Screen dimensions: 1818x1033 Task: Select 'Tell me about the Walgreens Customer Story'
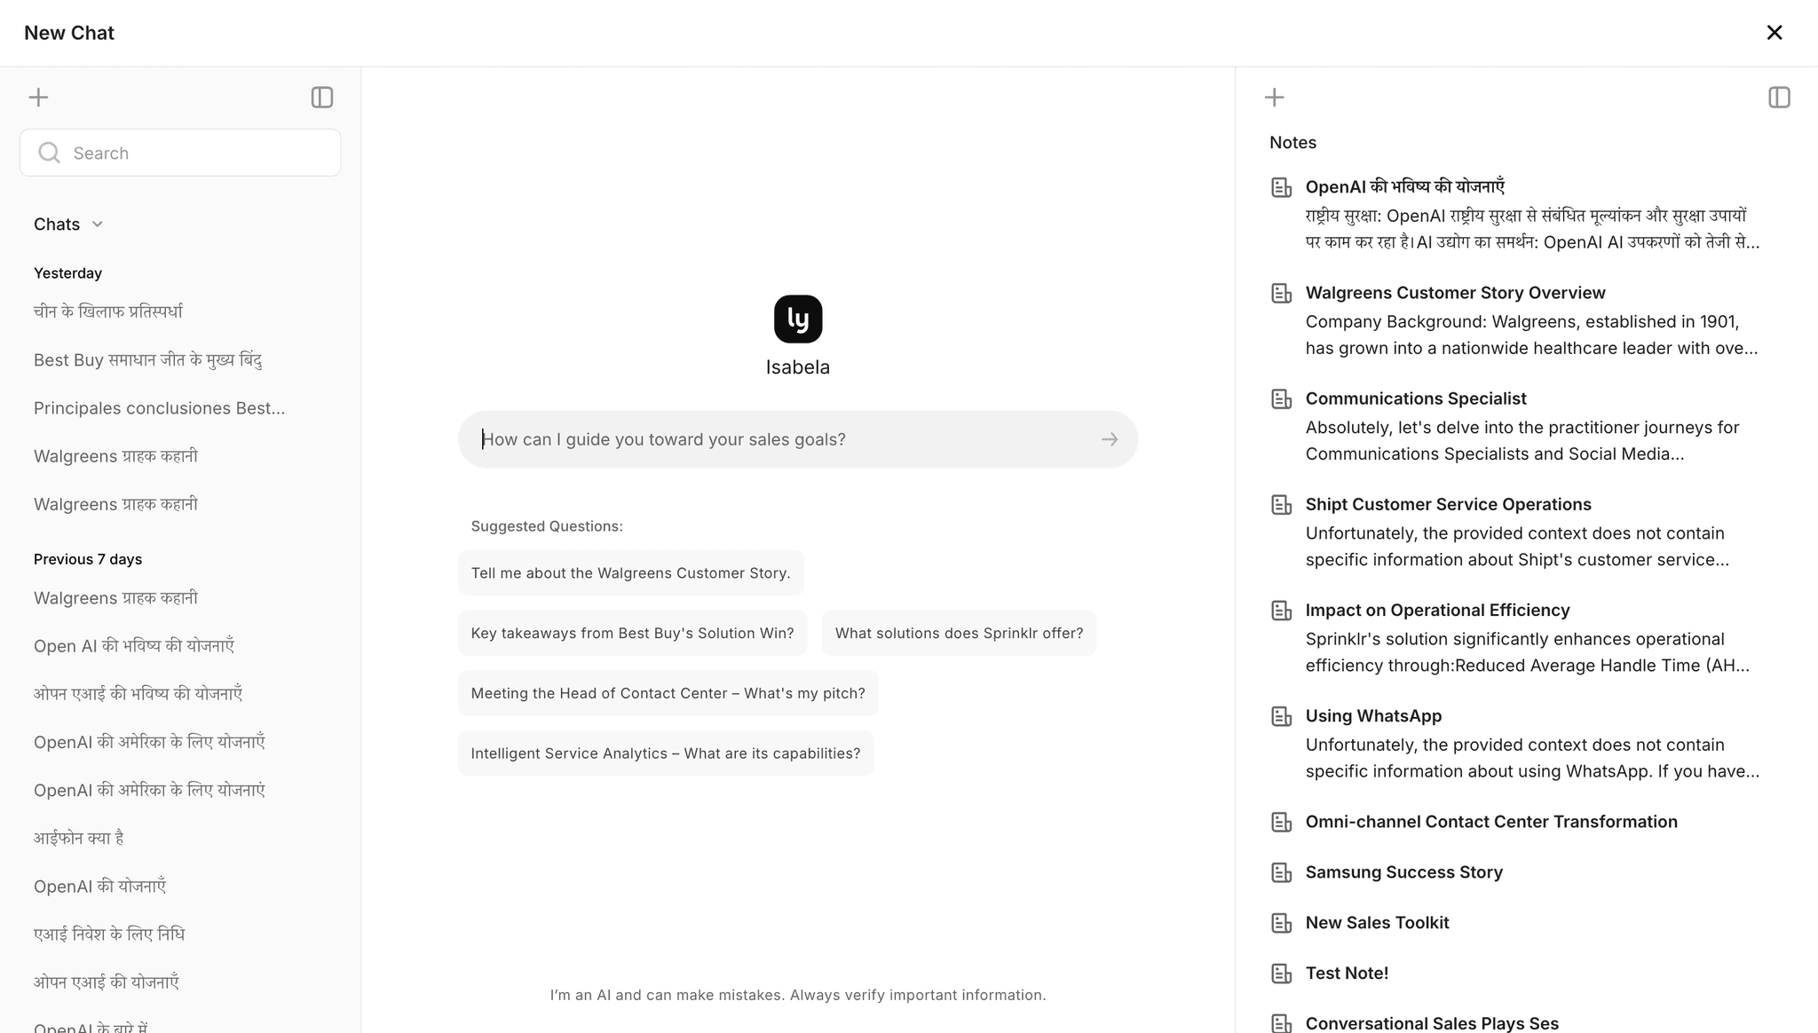tap(631, 573)
